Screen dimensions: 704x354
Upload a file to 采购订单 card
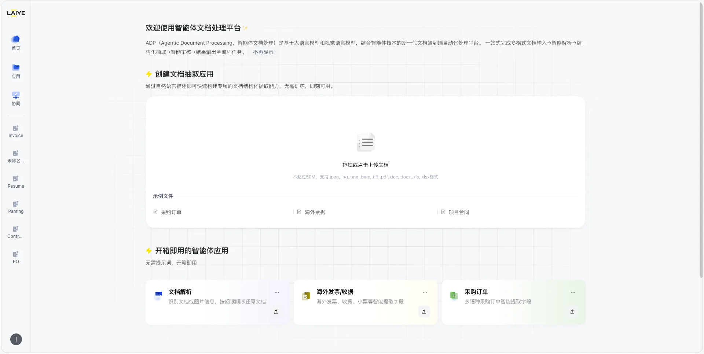[x=572, y=311]
